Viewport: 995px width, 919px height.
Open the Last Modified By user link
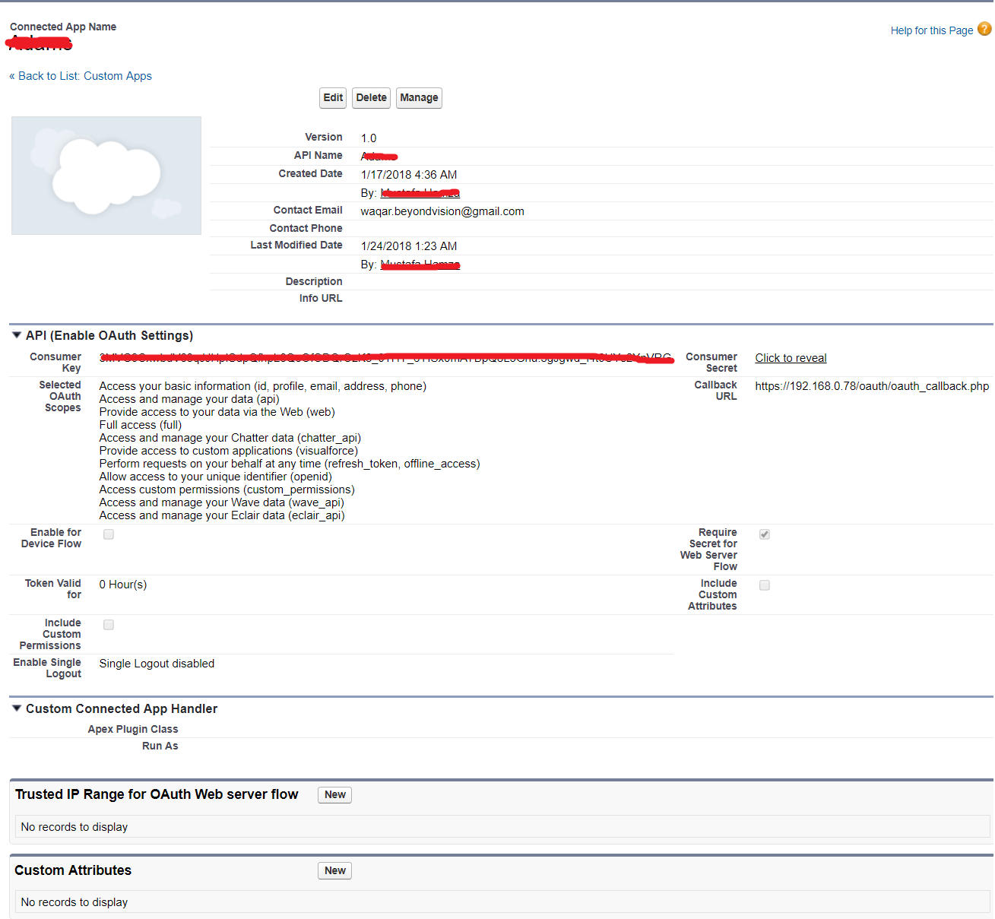coord(420,265)
